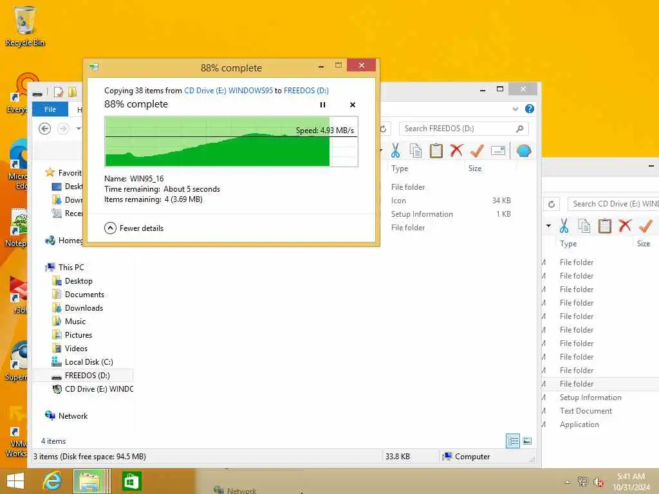Show hidden tray icons arrow
Screen dimensions: 659x494
(x=567, y=482)
